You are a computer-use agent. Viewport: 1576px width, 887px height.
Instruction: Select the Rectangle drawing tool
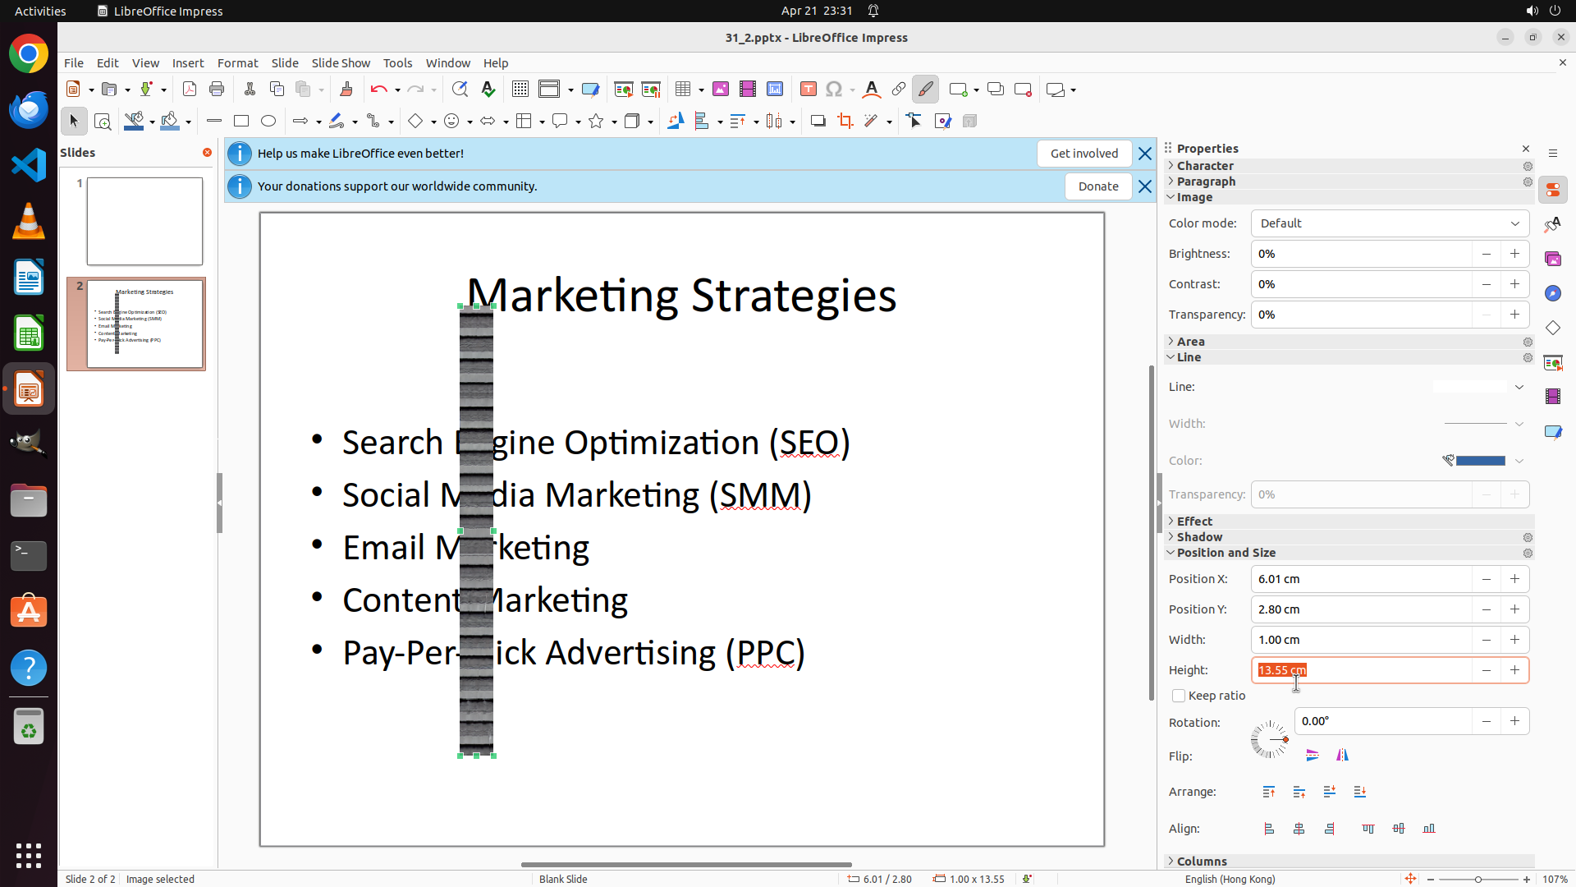tap(241, 122)
